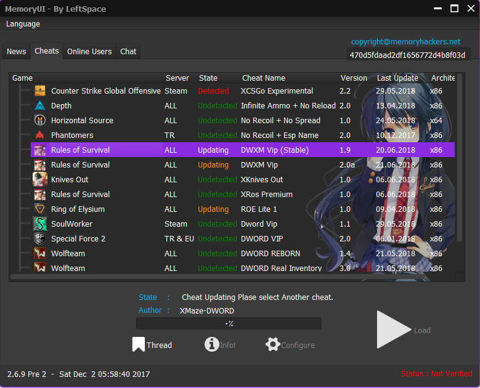Select the Ring of Elysium row
This screenshot has height=388, width=480.
click(242, 209)
